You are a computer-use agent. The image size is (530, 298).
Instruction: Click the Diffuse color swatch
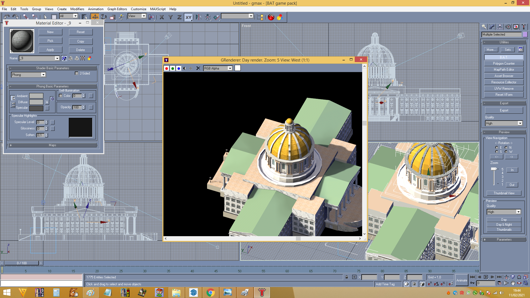[x=36, y=102]
